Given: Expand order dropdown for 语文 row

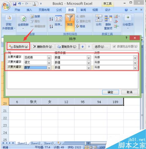Looking at the screenshot, I should [x=135, y=63].
